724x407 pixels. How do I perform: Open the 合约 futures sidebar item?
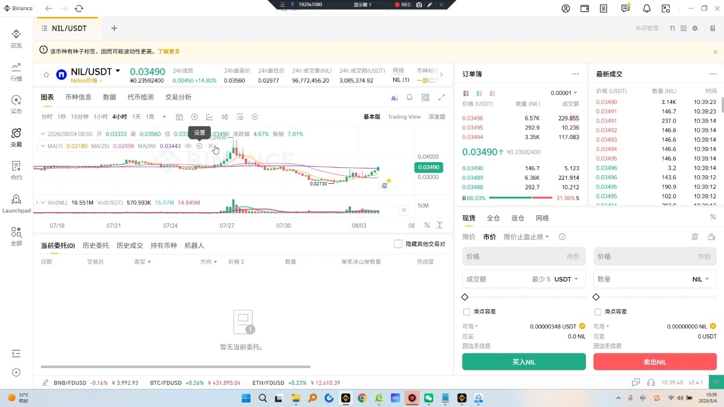(16, 170)
